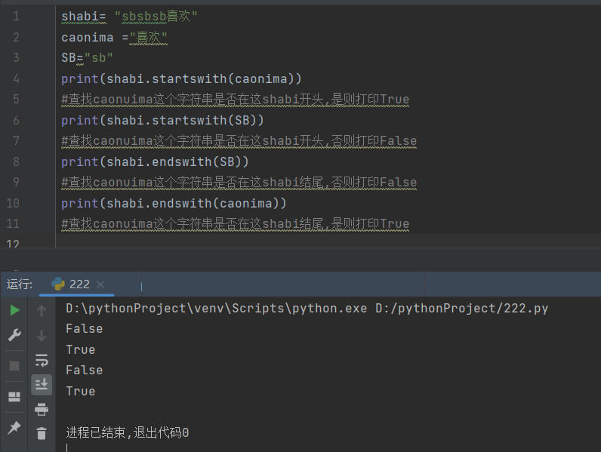Place cursor on print(shabi.endswith(SB)) line
Viewport: 601px width, 452px height.
[x=155, y=161]
